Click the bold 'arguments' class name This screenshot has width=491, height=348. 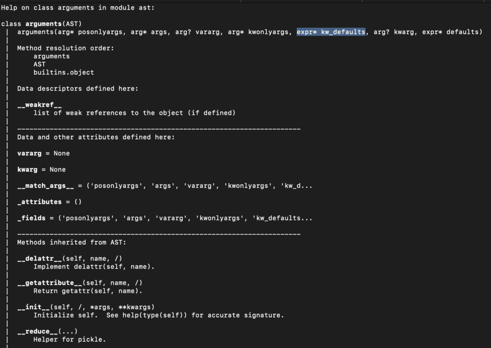tap(43, 24)
